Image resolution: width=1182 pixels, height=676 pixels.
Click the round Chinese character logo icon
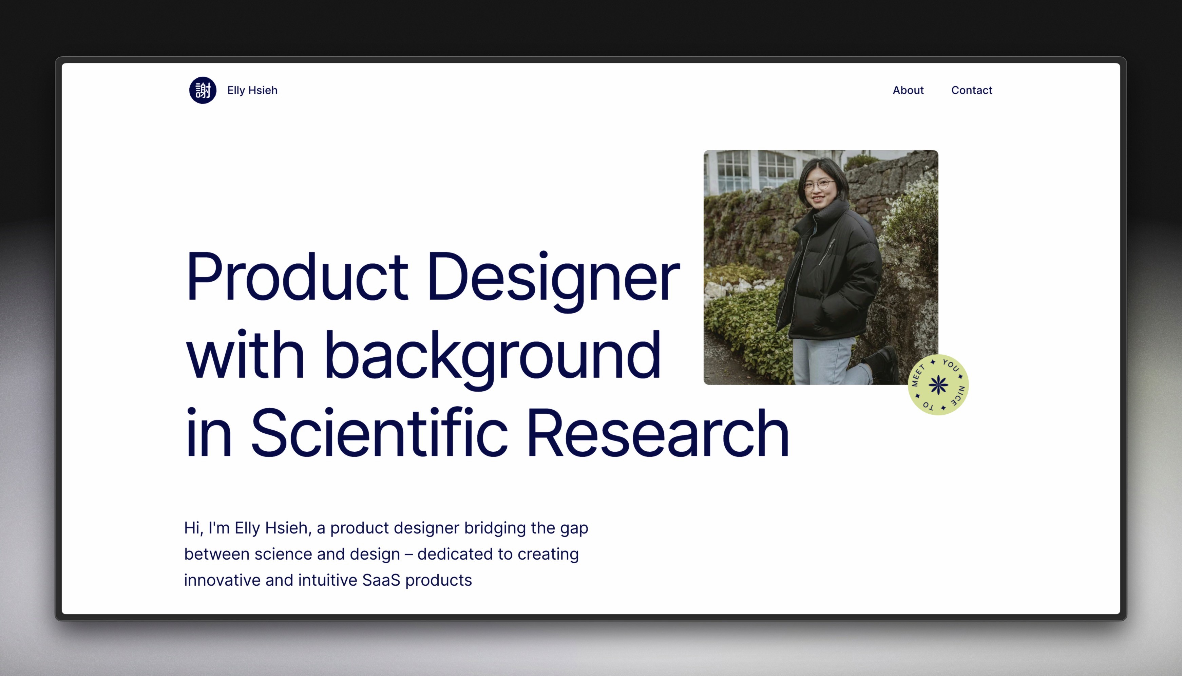203,90
